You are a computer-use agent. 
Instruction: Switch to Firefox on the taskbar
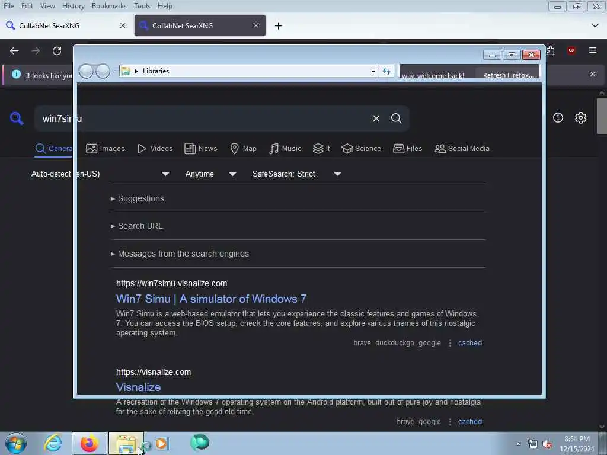pyautogui.click(x=89, y=443)
